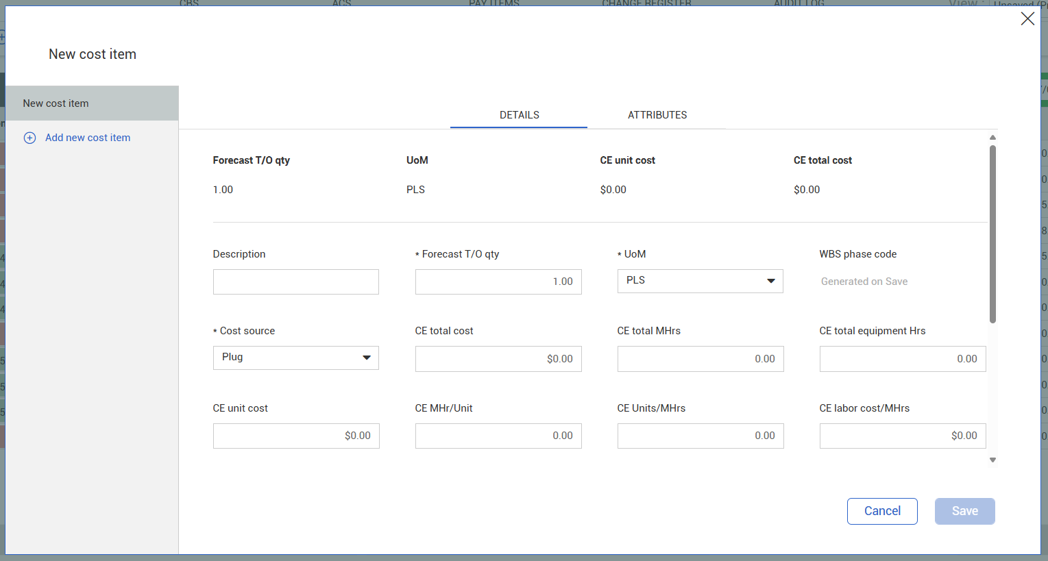The height and width of the screenshot is (561, 1048).
Task: Switch to the ATTRIBUTES tab
Action: pyautogui.click(x=657, y=115)
